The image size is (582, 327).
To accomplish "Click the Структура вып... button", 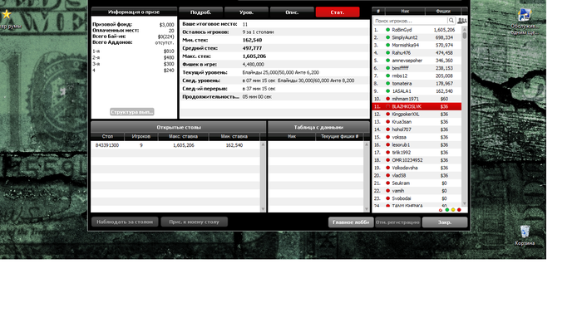I will (131, 112).
